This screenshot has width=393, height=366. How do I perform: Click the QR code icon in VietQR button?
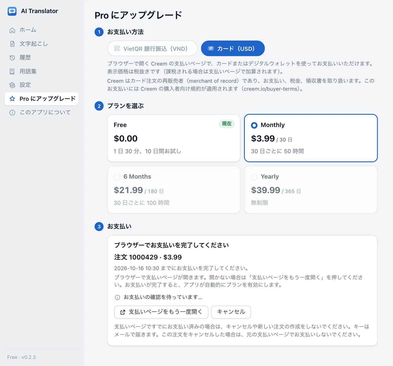coord(117,48)
